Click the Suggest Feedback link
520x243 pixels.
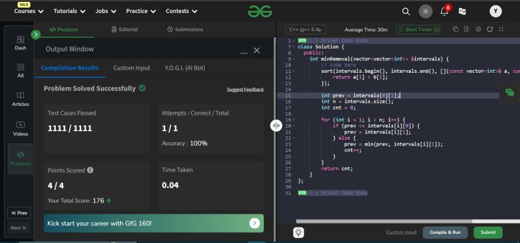tap(246, 90)
